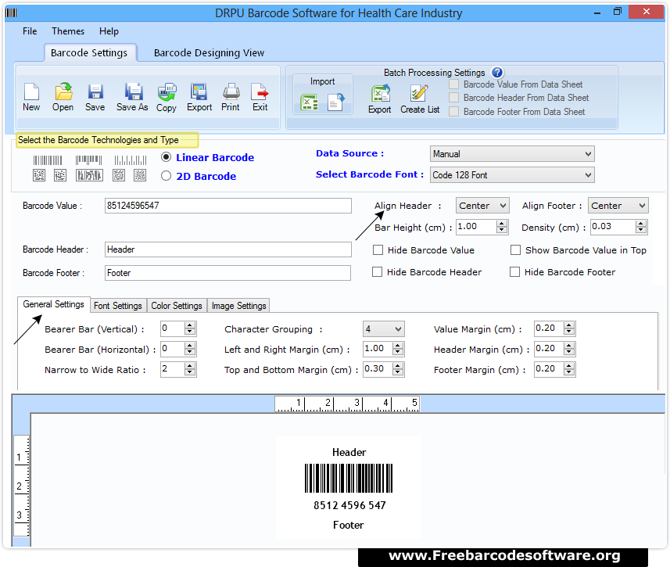Click the Bearer Bar (Horizontal) spinner arrows
Image resolution: width=670 pixels, height=567 pixels.
[x=190, y=349]
